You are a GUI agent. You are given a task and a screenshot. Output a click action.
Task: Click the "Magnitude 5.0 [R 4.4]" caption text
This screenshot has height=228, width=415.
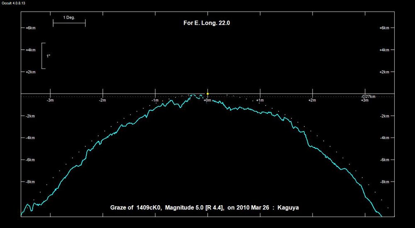tap(194, 208)
